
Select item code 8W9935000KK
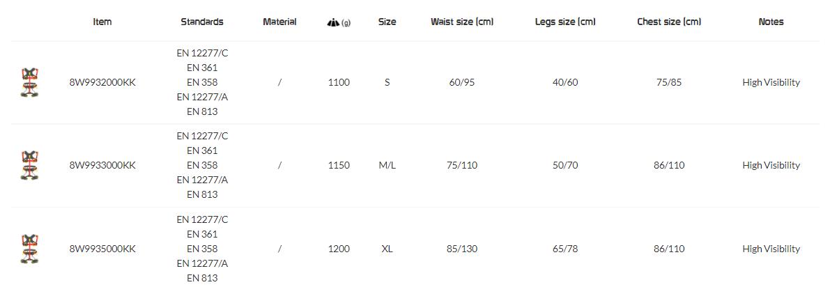click(x=102, y=249)
